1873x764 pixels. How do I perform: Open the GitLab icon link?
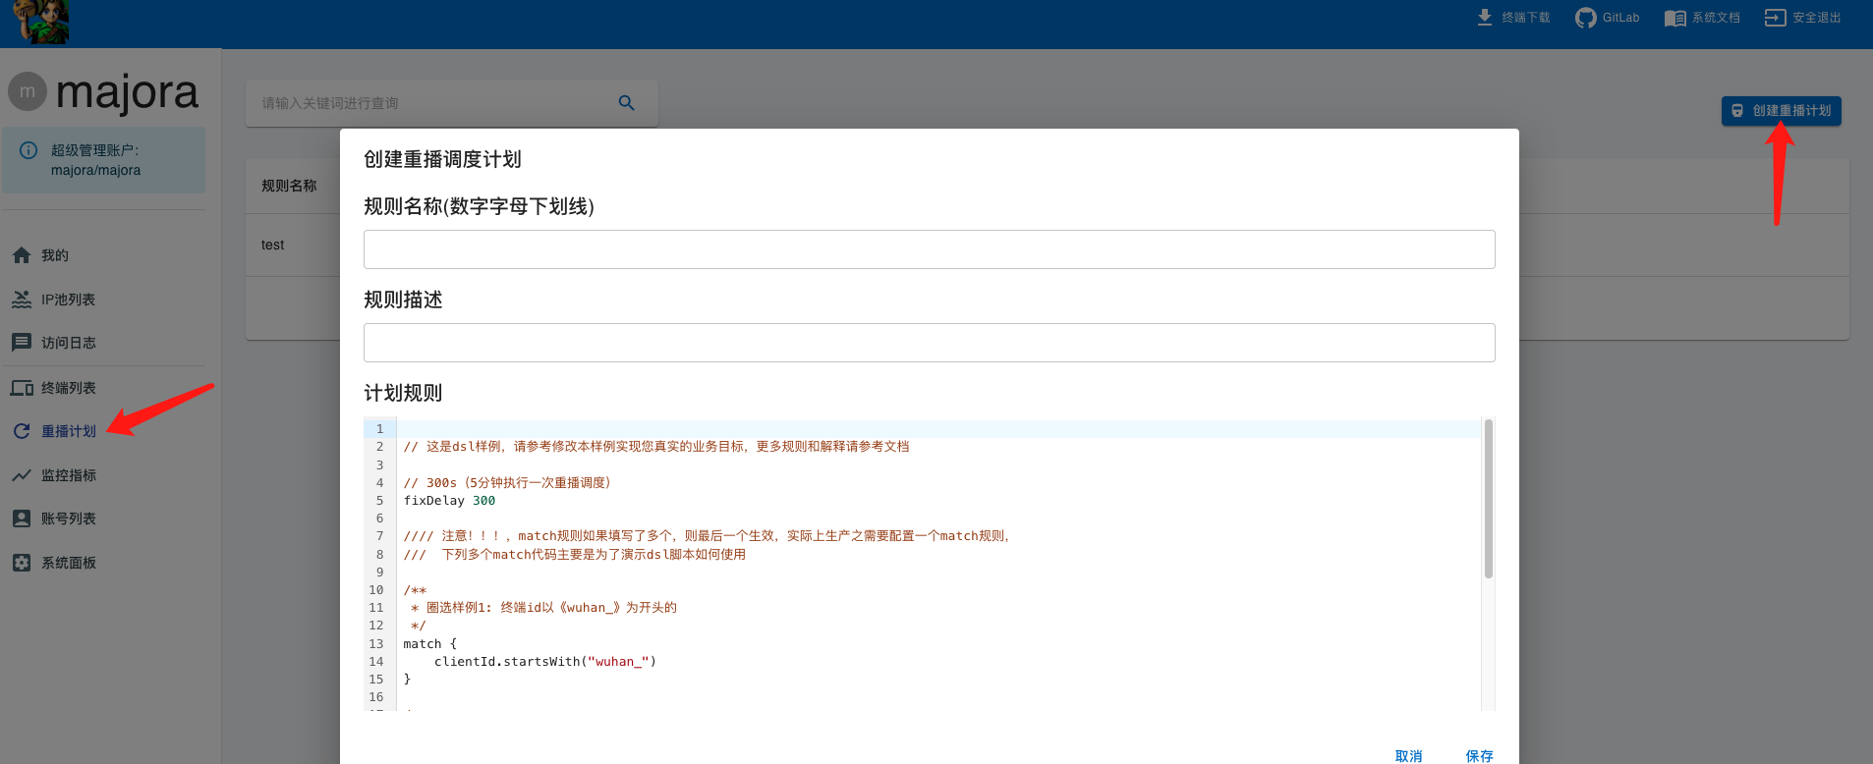coord(1585,18)
